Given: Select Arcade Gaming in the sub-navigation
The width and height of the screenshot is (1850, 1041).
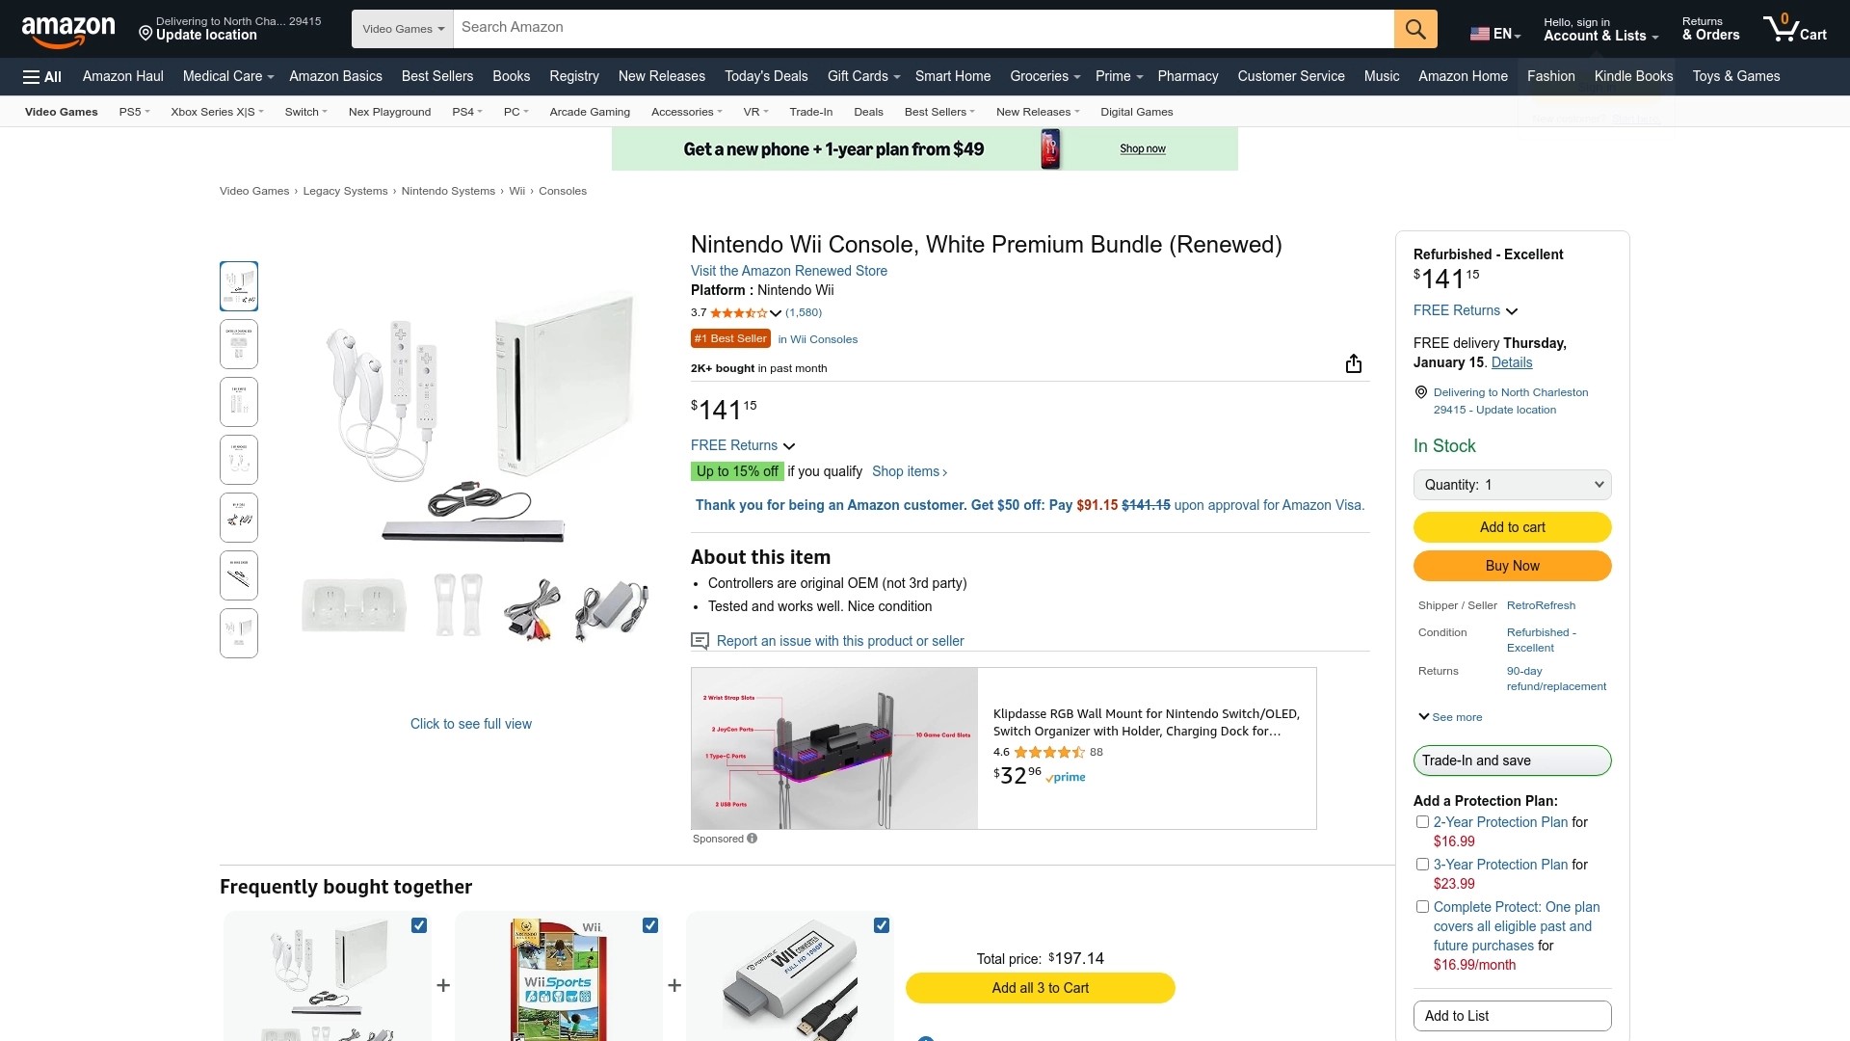Looking at the screenshot, I should (590, 112).
